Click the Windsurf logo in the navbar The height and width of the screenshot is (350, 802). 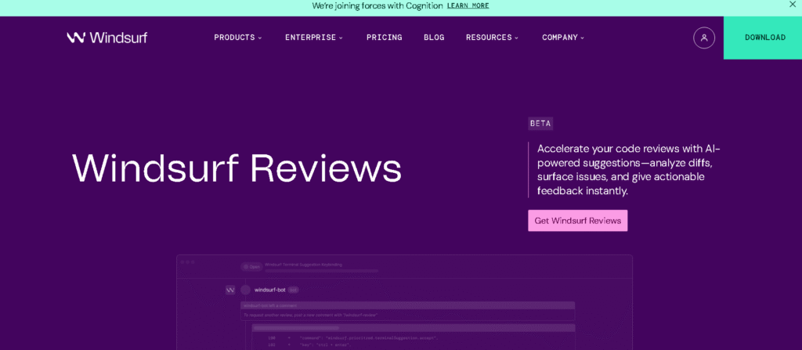[107, 38]
